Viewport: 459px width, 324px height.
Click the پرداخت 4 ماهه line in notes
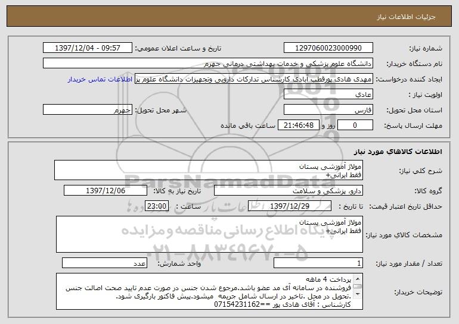click(328, 279)
